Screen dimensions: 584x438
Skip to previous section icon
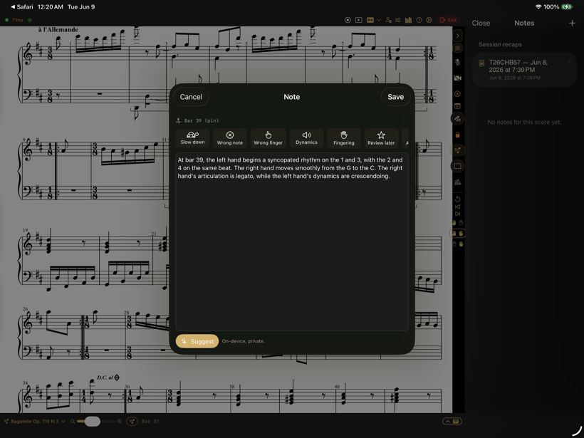(x=458, y=207)
